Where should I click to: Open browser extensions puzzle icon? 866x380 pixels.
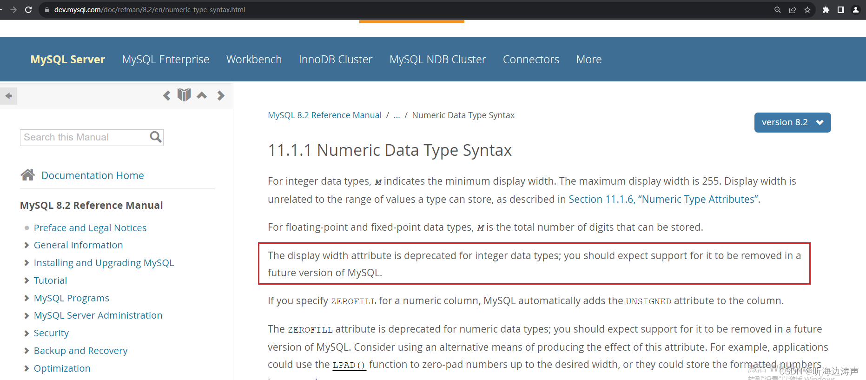click(826, 9)
